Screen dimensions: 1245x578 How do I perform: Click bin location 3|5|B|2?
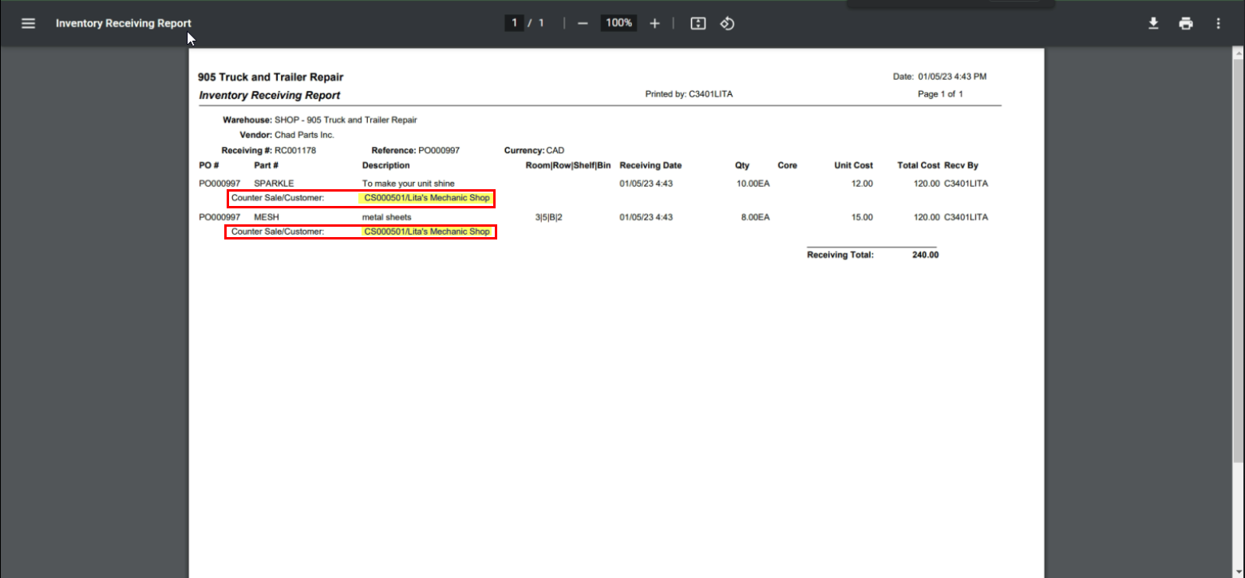(549, 217)
